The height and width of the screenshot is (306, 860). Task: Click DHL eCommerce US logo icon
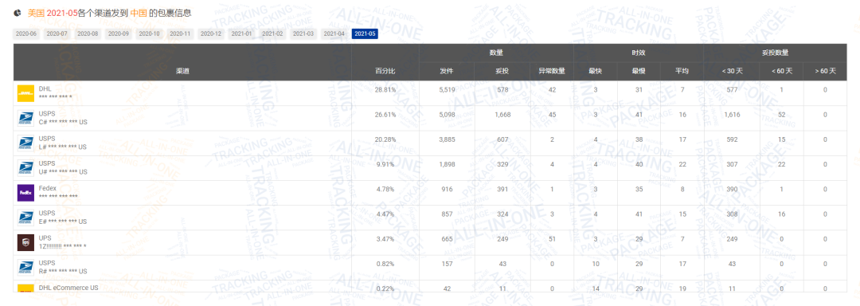[x=25, y=288]
